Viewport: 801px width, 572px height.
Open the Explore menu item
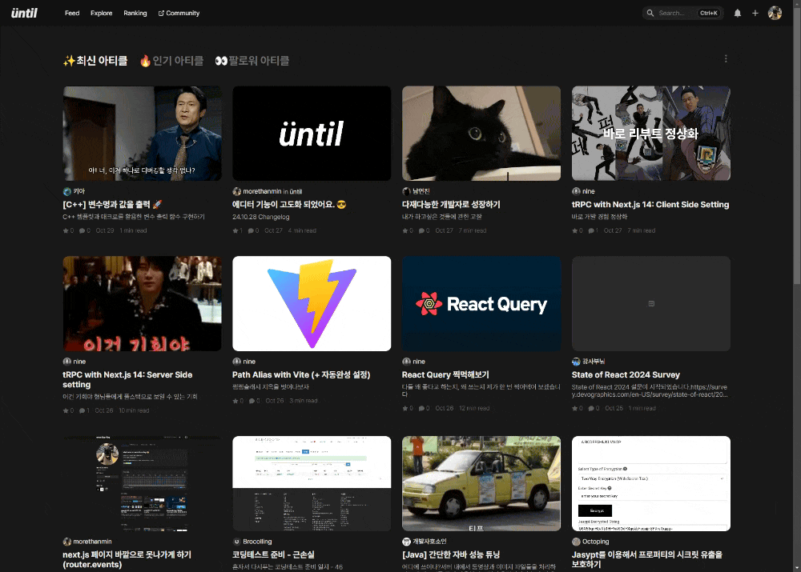[x=101, y=14]
